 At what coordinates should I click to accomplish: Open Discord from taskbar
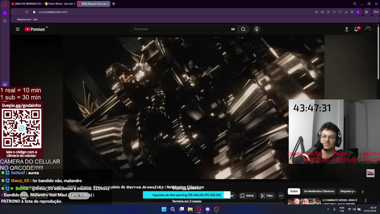coord(208,209)
